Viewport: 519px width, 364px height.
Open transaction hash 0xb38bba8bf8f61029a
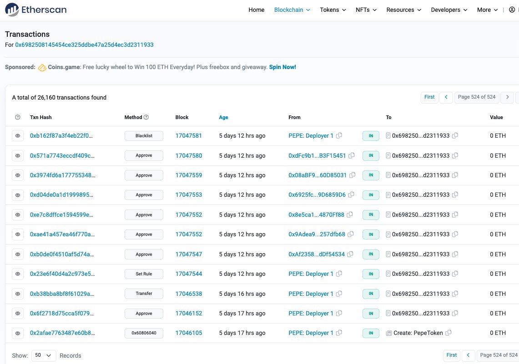click(62, 294)
